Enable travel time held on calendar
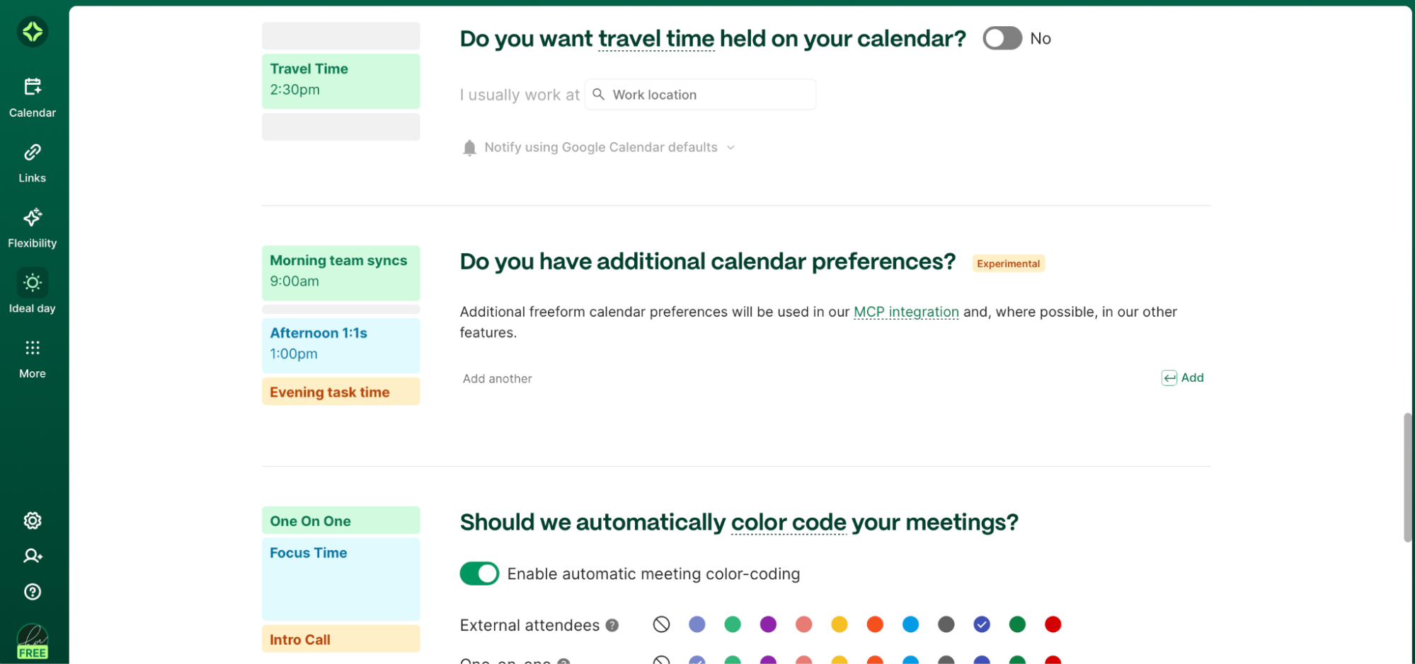Image resolution: width=1415 pixels, height=664 pixels. (x=1002, y=38)
